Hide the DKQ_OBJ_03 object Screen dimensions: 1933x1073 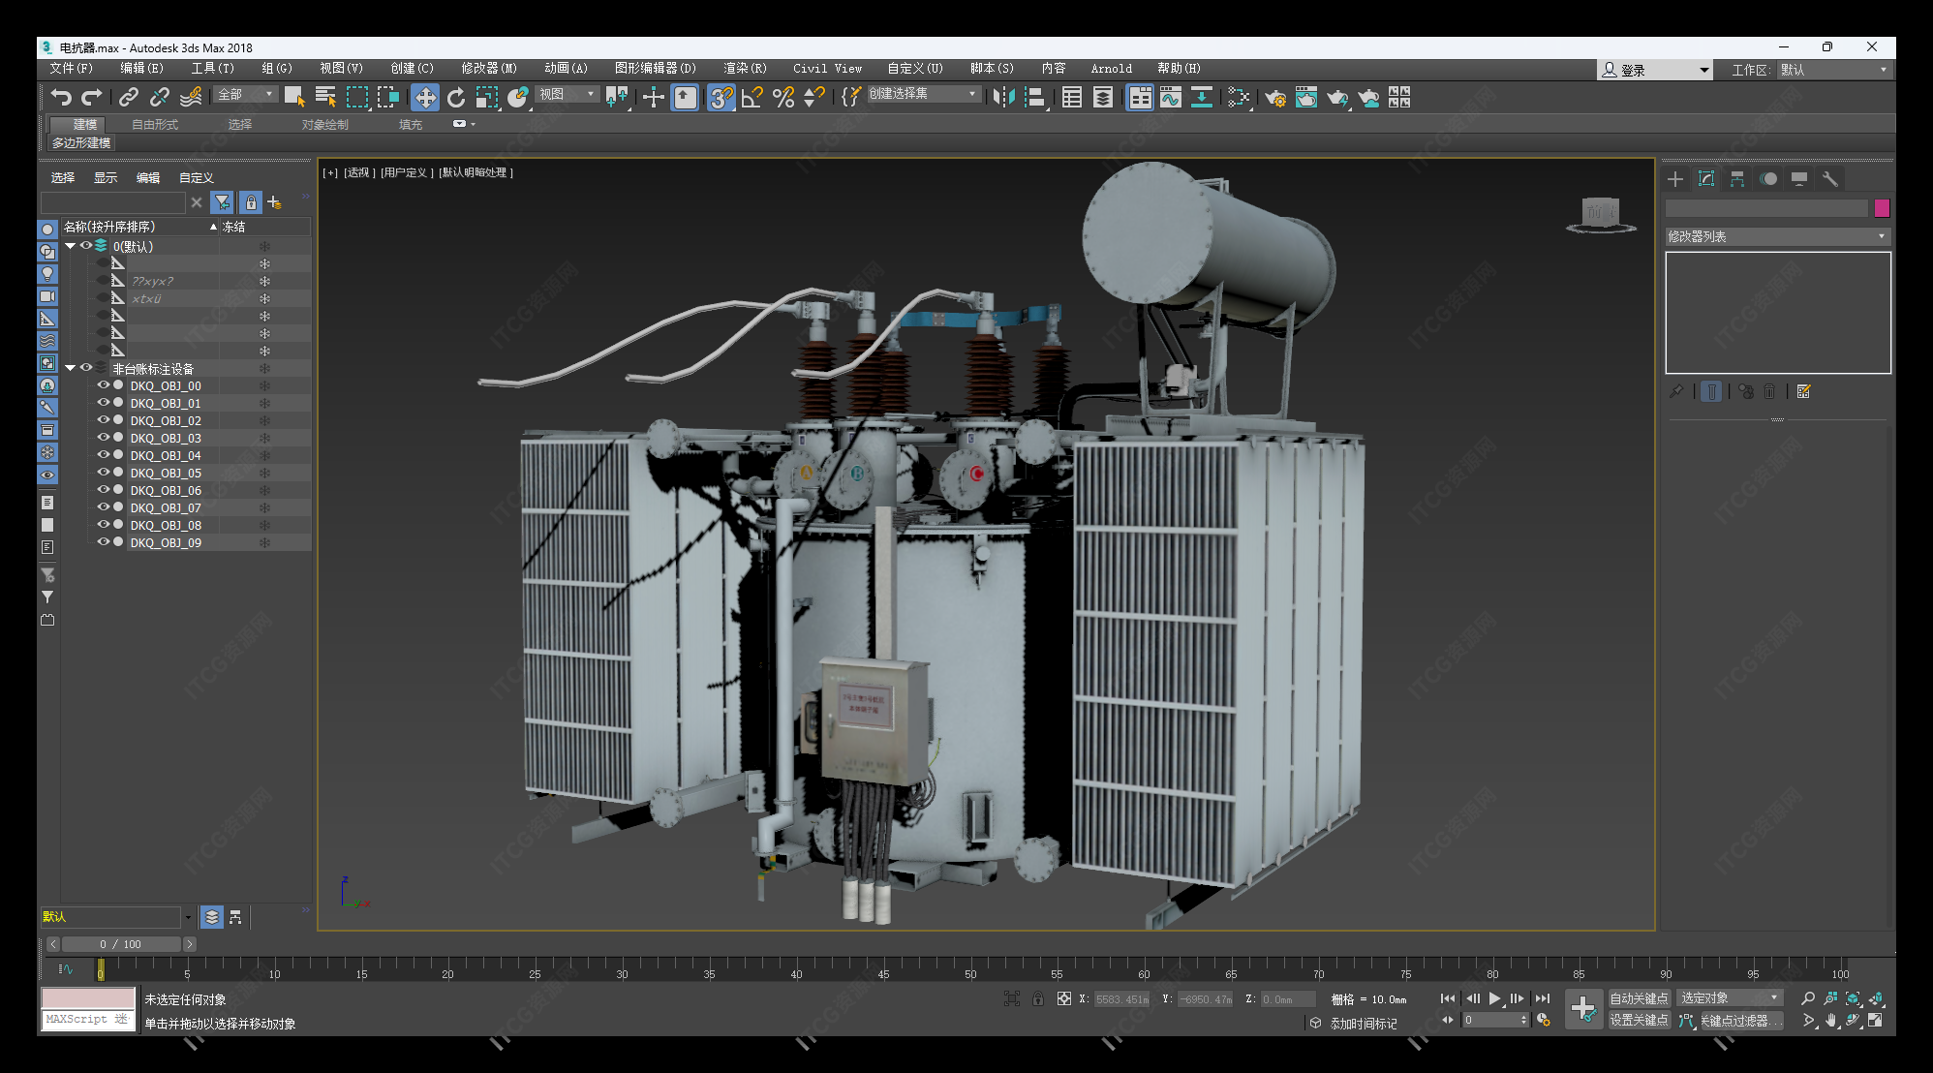coord(104,438)
